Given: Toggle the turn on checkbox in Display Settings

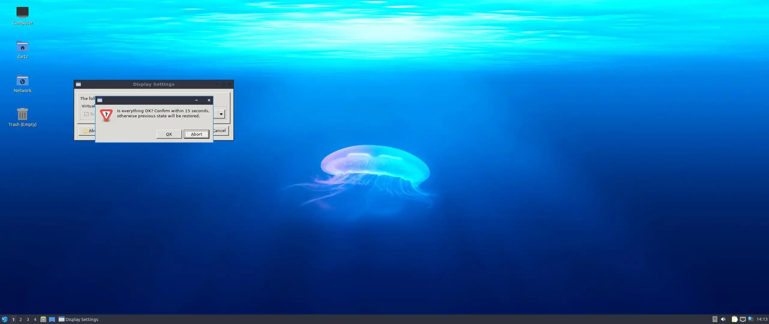Looking at the screenshot, I should (87, 114).
